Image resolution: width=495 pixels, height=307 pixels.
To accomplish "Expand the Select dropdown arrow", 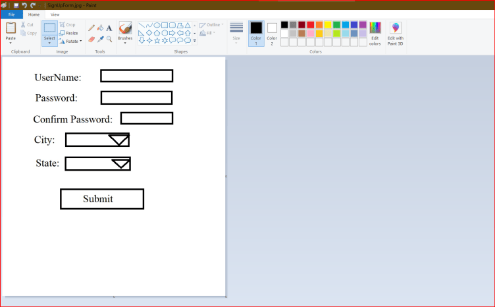I will [49, 43].
